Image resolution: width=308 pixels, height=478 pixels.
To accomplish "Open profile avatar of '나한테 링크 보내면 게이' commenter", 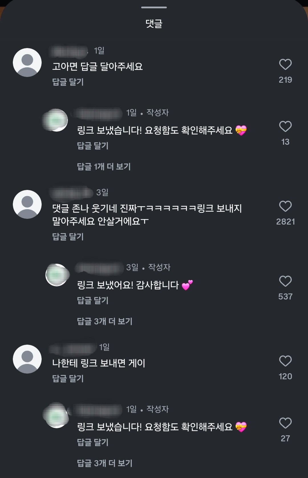I will tap(27, 359).
